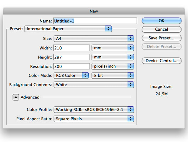This screenshot has width=188, height=142.
Task: Click into the Name field Untitled-1
Action: tap(95, 21)
